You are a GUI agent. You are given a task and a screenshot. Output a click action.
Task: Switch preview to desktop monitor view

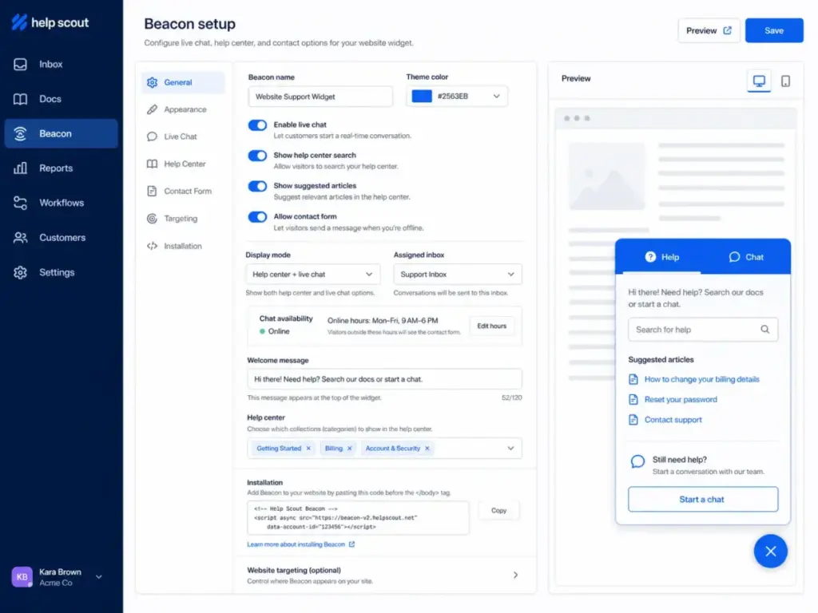tap(759, 81)
